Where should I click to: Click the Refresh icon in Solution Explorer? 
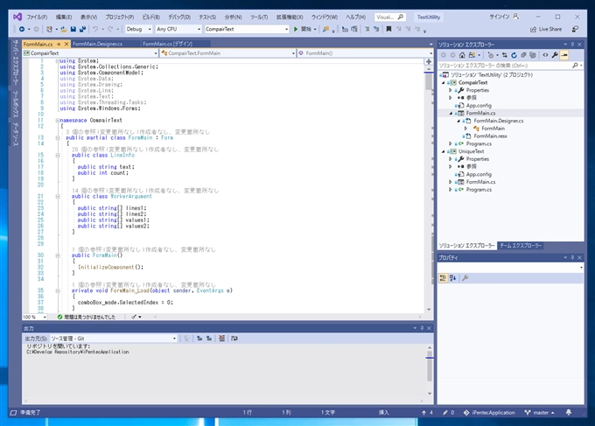pyautogui.click(x=514, y=55)
